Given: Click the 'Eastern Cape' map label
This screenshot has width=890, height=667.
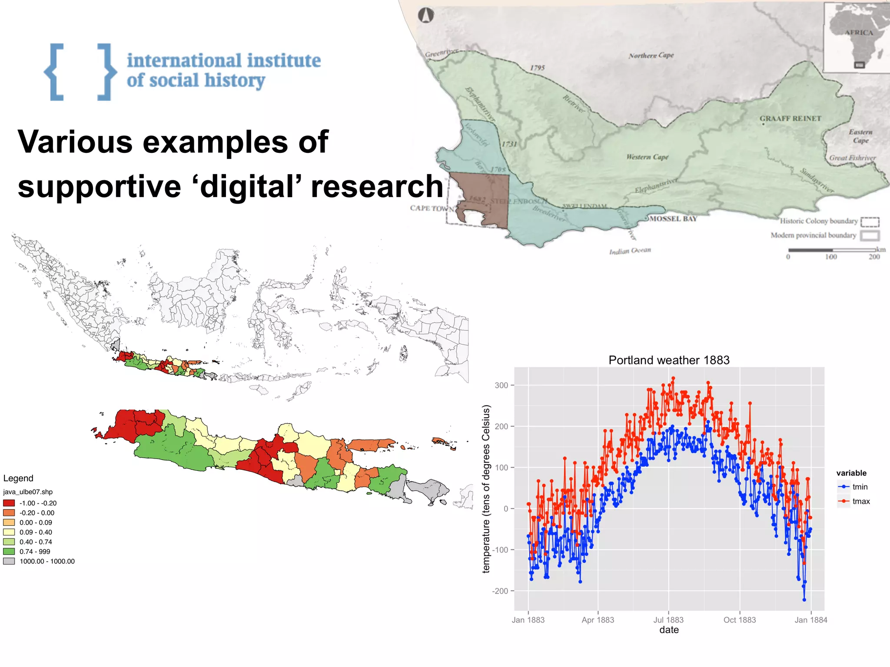Looking at the screenshot, I should click(x=860, y=136).
